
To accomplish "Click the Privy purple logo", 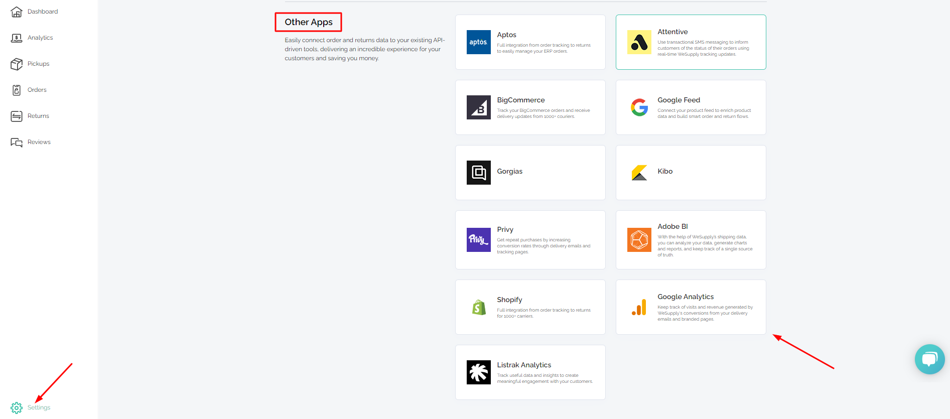I will point(479,240).
